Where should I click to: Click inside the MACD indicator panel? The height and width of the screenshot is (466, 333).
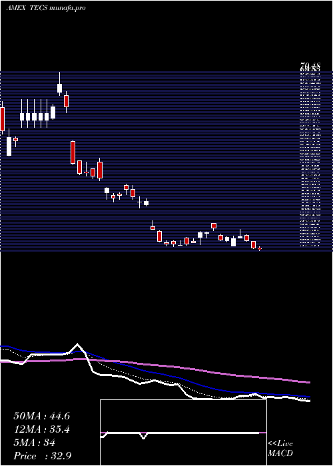pos(183,433)
